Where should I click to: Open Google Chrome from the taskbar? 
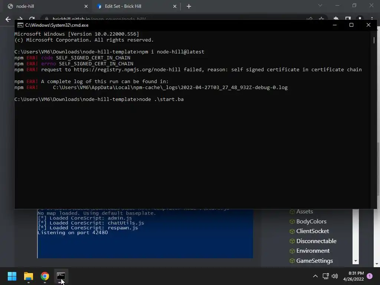pyautogui.click(x=45, y=276)
